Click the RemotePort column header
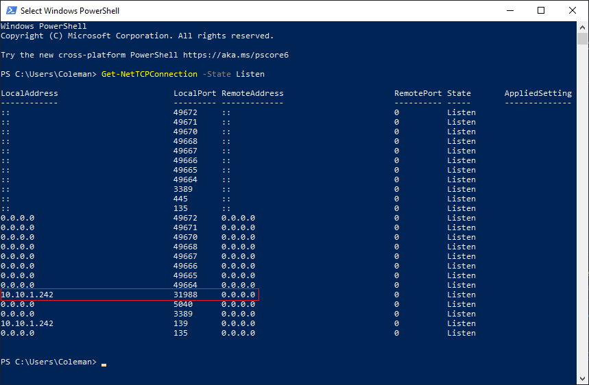 (418, 93)
